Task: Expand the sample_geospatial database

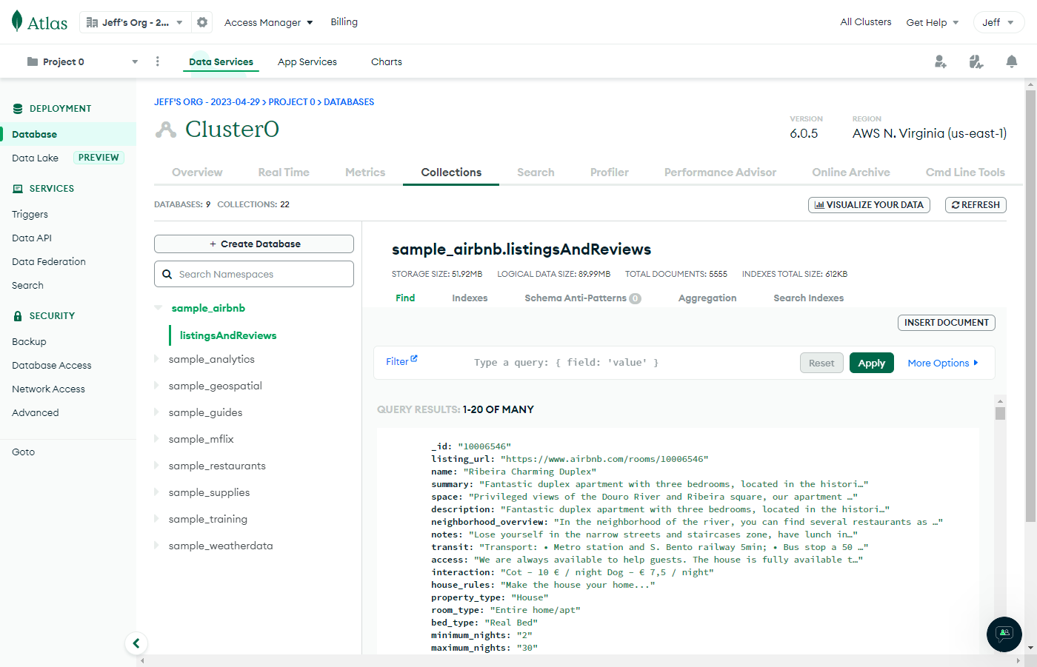Action: pos(156,386)
